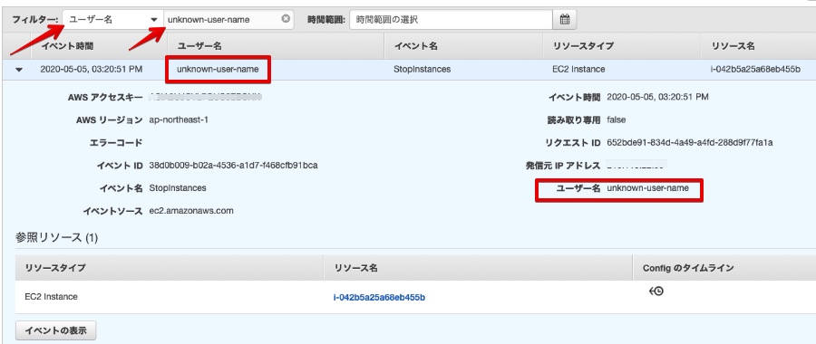Select StopInstances cell in event row
816x344 pixels.
(422, 69)
